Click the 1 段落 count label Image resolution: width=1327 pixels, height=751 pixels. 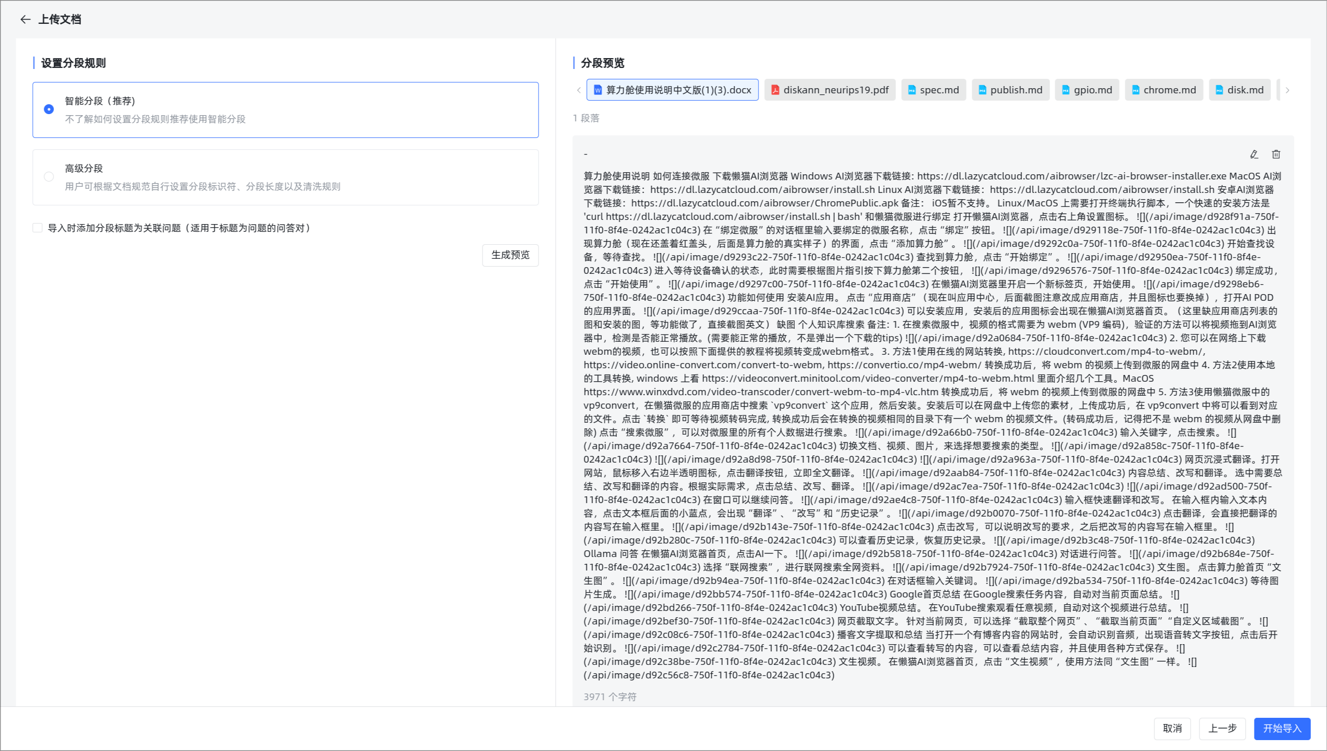tap(586, 118)
